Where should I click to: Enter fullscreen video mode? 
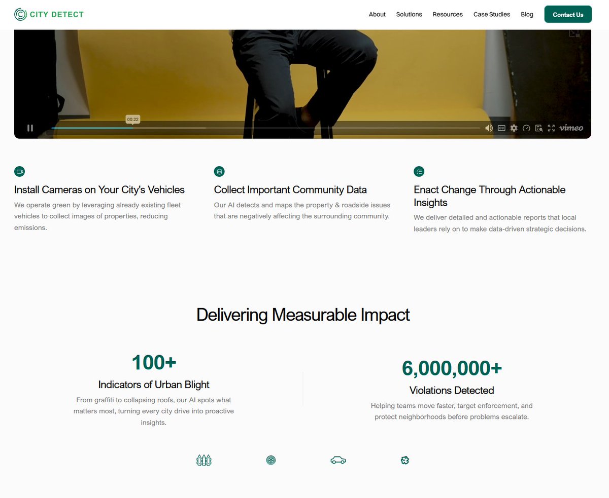(x=551, y=128)
